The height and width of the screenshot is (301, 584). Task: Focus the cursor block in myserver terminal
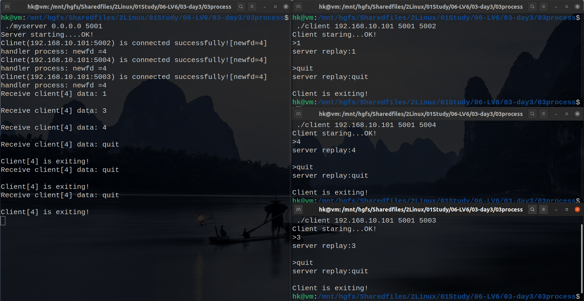3,220
